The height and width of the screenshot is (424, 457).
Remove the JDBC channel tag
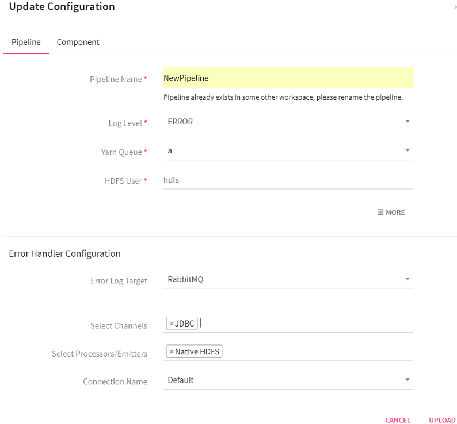[x=172, y=324]
